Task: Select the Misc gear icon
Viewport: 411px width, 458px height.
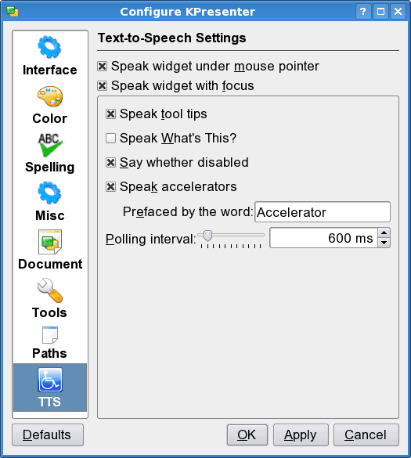Action: [x=49, y=193]
